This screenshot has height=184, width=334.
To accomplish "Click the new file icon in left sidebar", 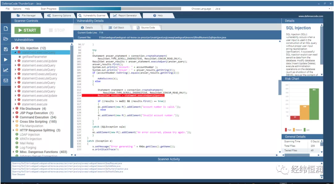I will pyautogui.click(x=6, y=28).
